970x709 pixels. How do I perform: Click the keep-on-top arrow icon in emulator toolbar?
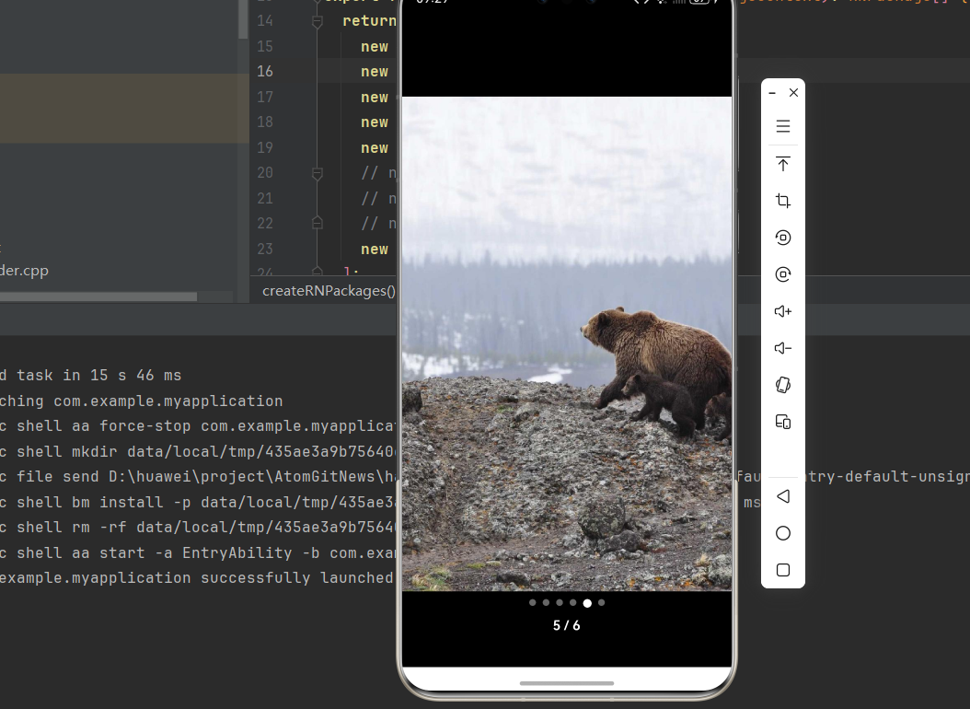(x=782, y=163)
